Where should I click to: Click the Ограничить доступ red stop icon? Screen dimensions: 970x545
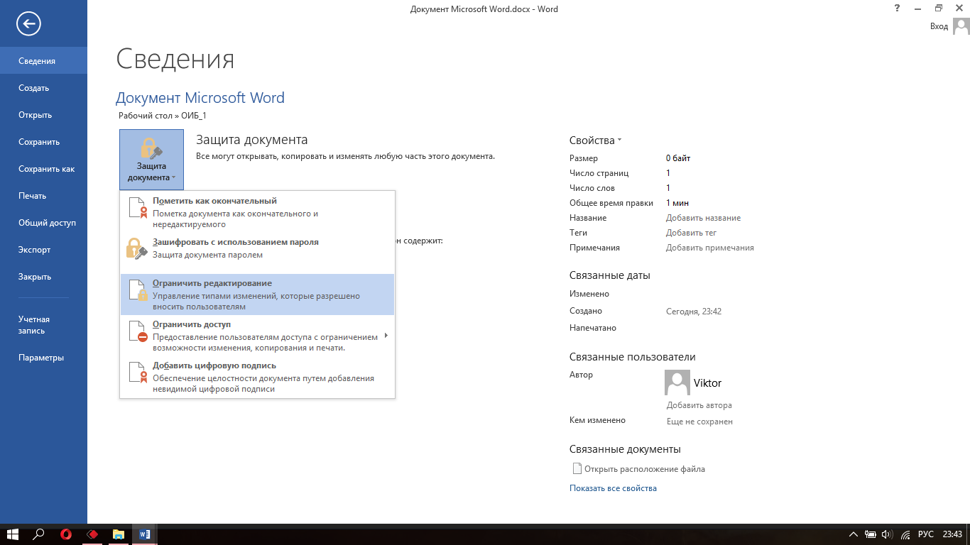click(x=137, y=331)
